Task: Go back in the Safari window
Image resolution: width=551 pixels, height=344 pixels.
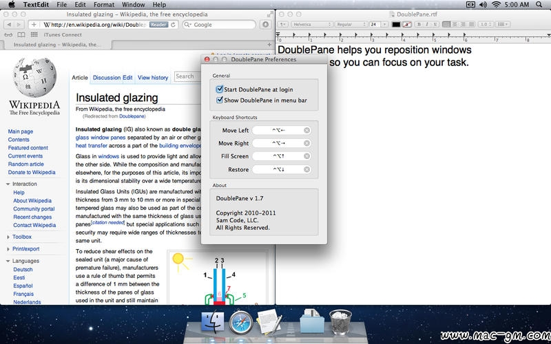Action: 9,25
